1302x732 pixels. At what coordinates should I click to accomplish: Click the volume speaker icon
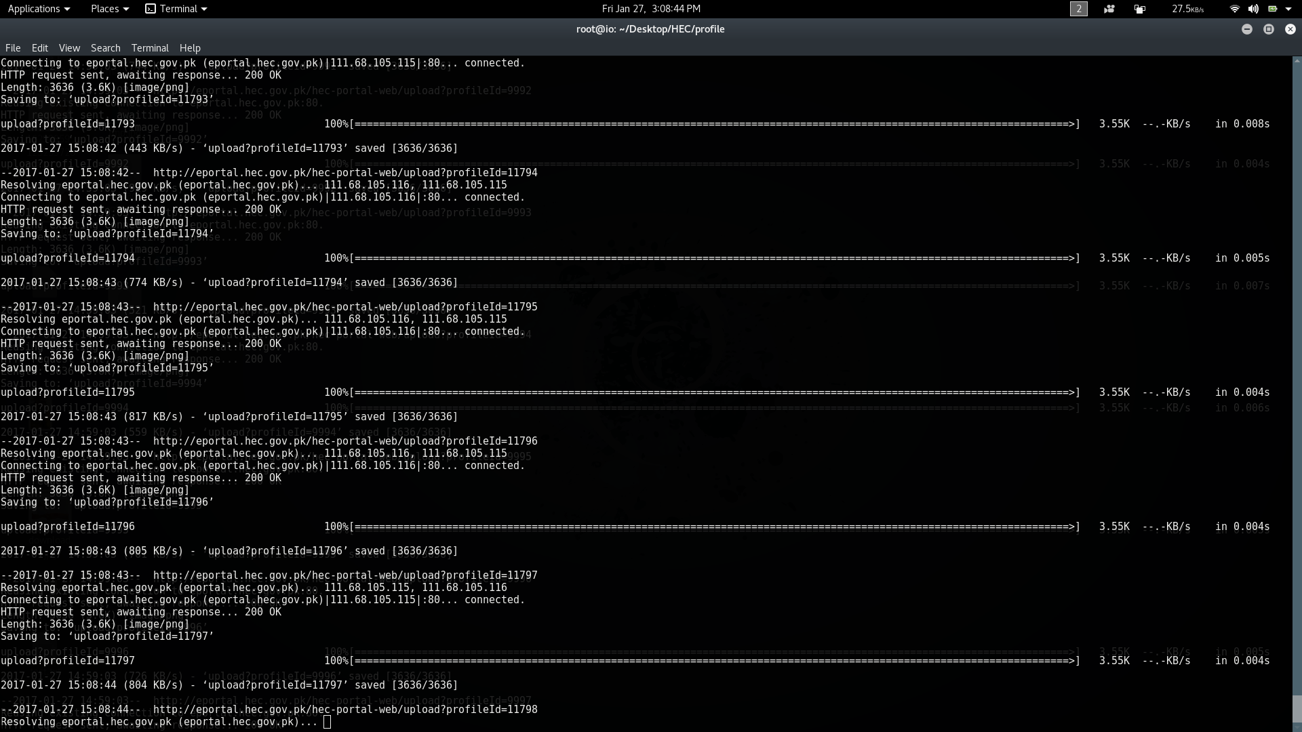point(1253,9)
